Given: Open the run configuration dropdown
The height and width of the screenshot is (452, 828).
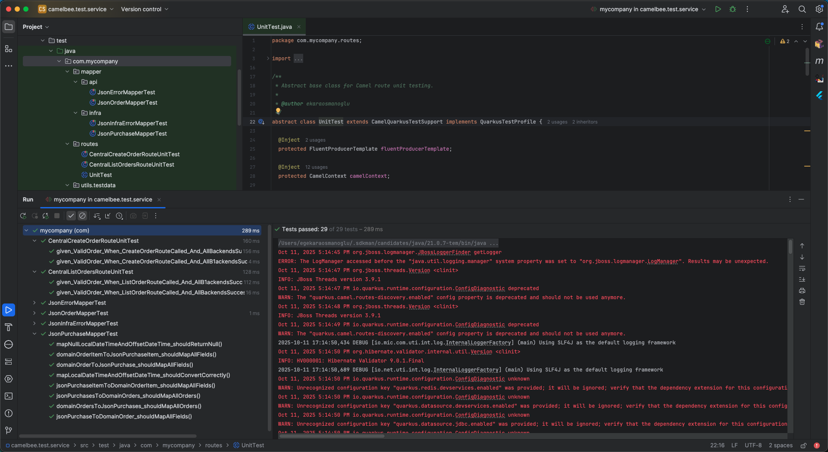Looking at the screenshot, I should tap(704, 9).
